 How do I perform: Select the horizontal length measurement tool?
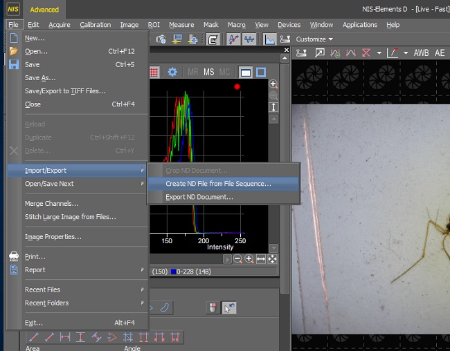click(65, 337)
